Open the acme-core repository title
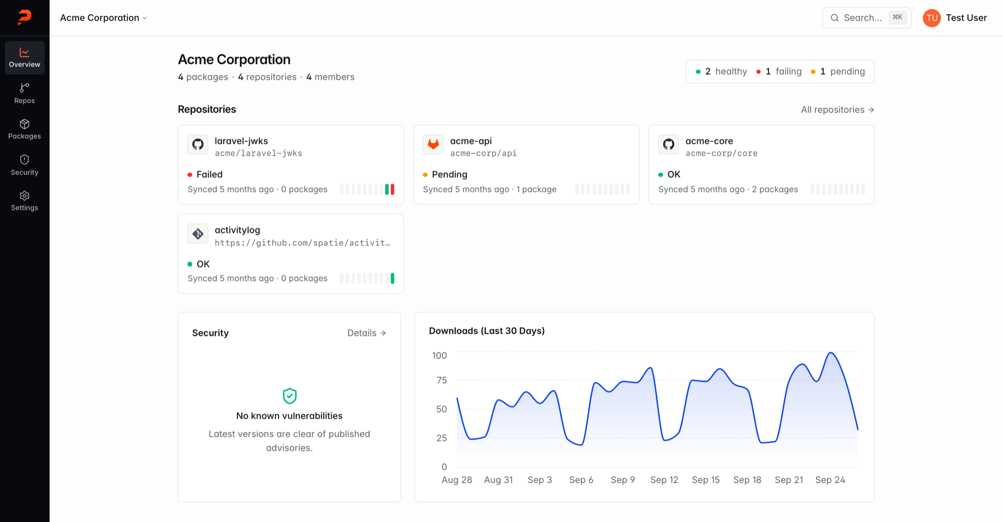The height and width of the screenshot is (522, 1003). tap(709, 141)
